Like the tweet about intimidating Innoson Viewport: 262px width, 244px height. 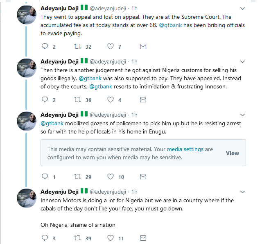click(110, 99)
